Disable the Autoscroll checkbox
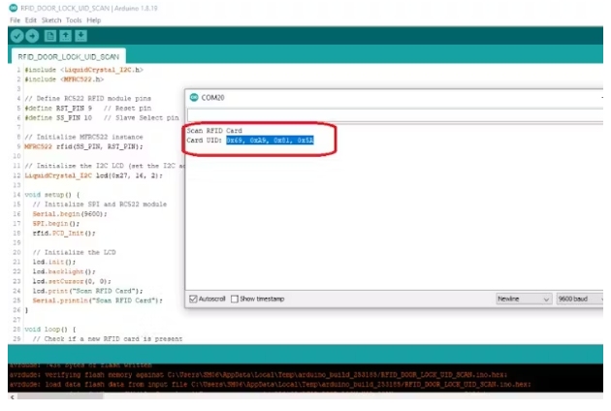The width and height of the screenshot is (611, 411). pos(194,299)
